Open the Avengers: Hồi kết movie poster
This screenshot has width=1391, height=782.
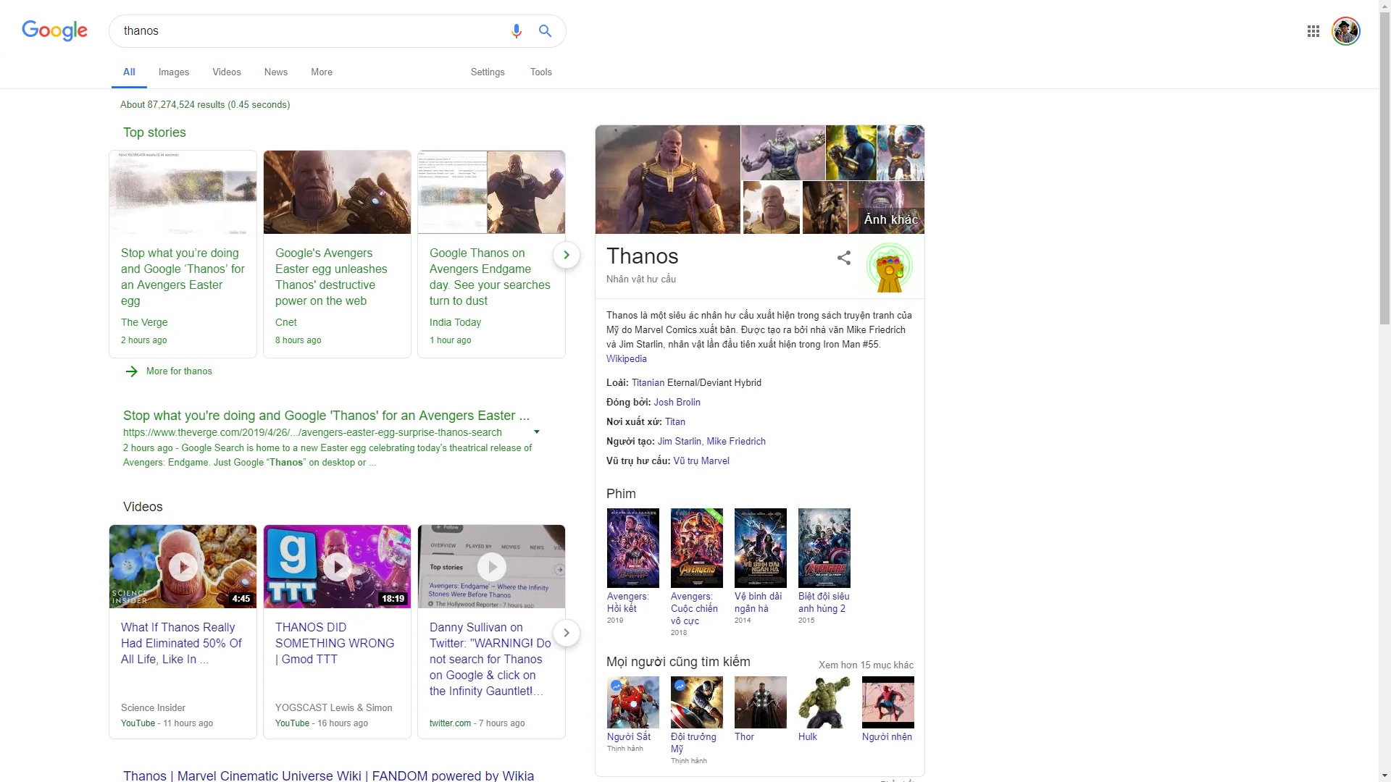coord(633,548)
